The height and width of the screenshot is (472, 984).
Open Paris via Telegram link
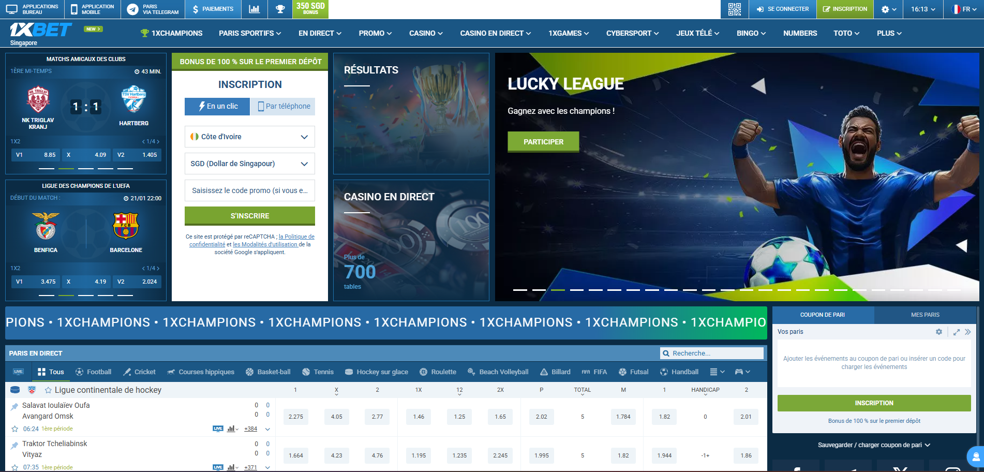(x=153, y=9)
